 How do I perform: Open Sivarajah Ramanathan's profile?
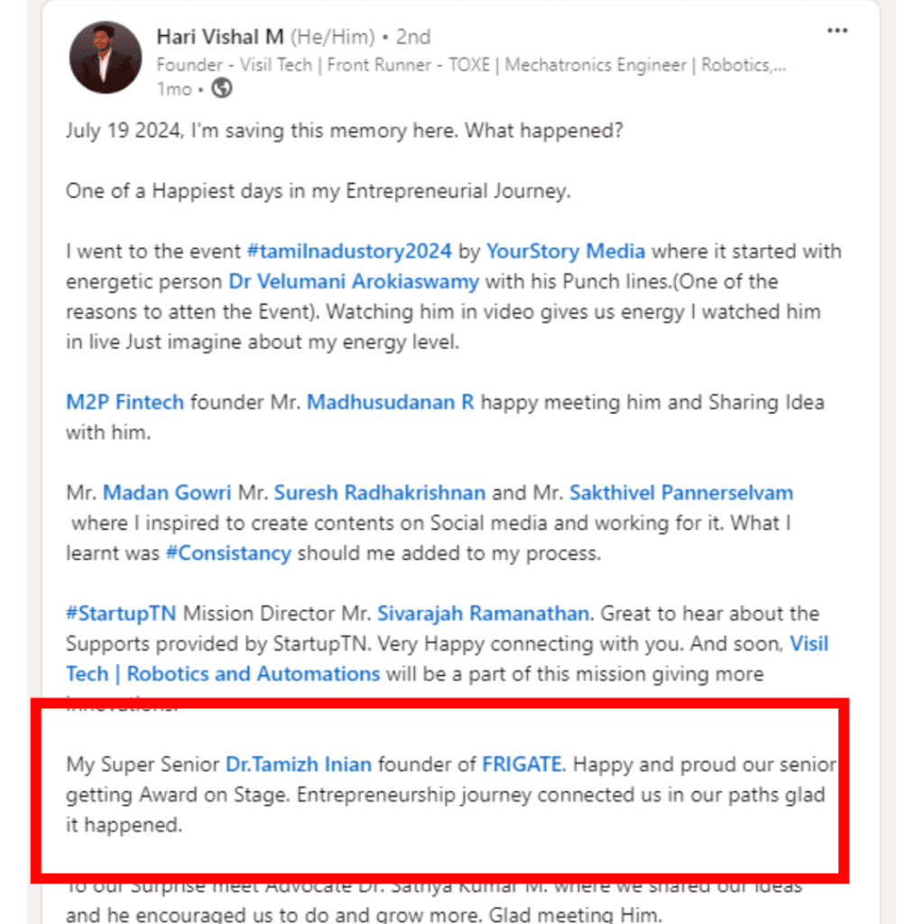484,614
